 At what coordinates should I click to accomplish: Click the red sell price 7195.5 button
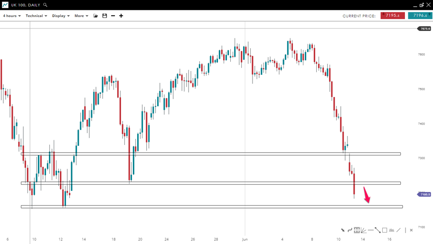point(393,16)
